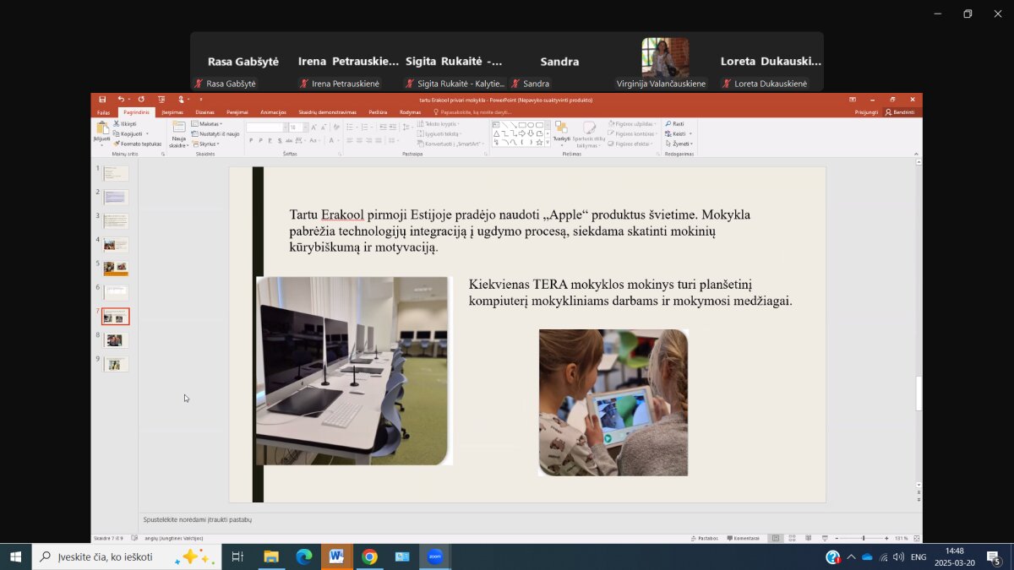The width and height of the screenshot is (1014, 570).
Task: Click the notes field below the slide
Action: 507,520
